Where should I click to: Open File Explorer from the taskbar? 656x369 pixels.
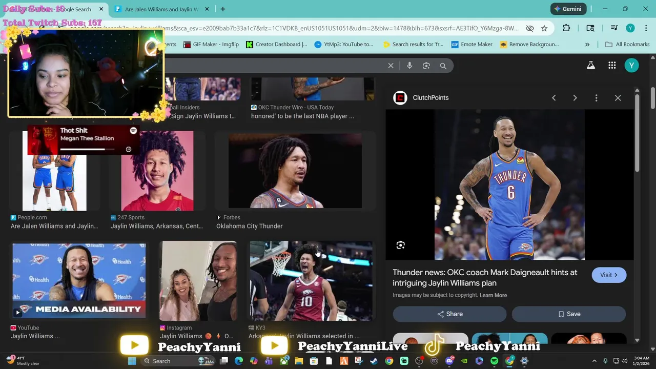pyautogui.click(x=299, y=361)
